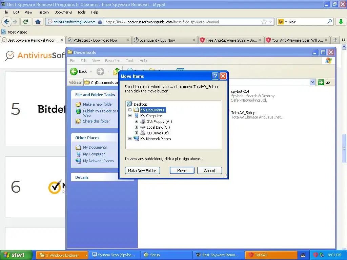Click the browser vertical scrollbar thumb
This screenshot has height=260, width=347.
[x=344, y=148]
